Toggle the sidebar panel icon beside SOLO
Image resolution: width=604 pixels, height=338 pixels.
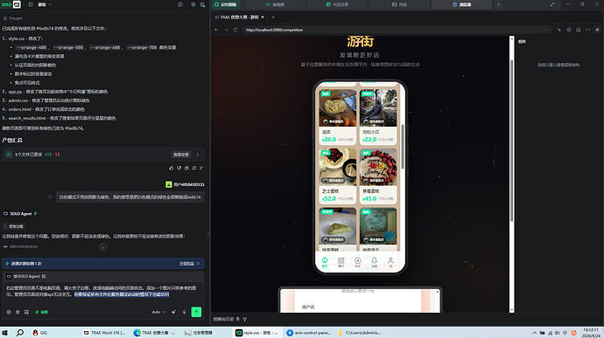pyautogui.click(x=31, y=4)
